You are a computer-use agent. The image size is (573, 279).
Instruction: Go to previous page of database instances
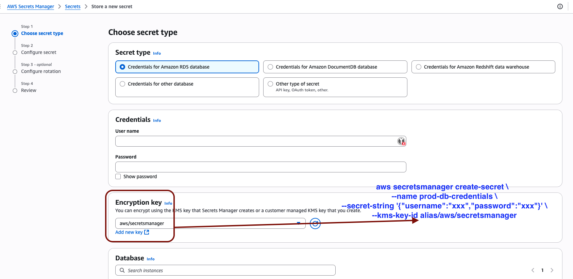(533, 270)
